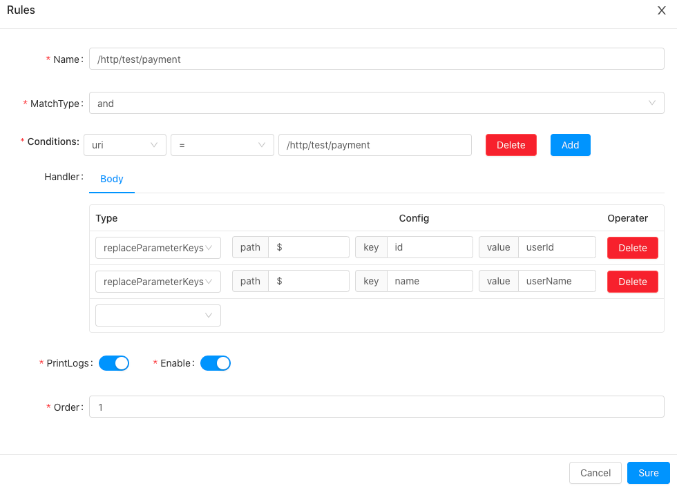Open second replaceParameterKeys type dropdown

click(158, 282)
